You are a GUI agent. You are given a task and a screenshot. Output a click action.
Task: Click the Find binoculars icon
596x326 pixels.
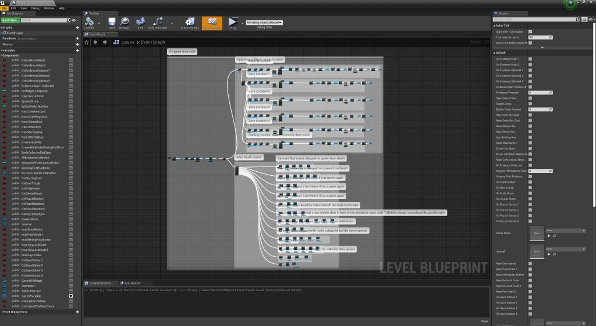tap(140, 23)
